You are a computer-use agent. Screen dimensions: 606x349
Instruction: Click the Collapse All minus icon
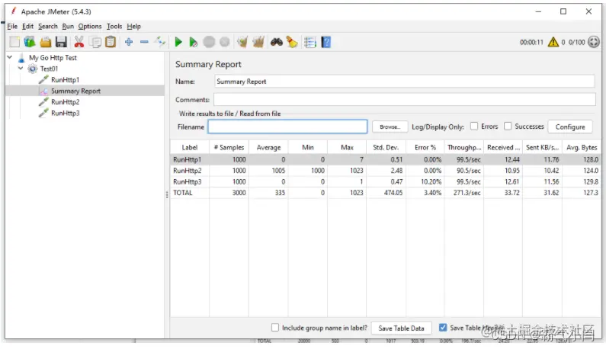pos(144,42)
